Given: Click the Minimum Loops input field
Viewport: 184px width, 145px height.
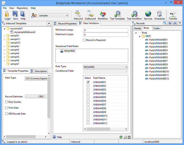Looking at the screenshot, I should [106, 30].
